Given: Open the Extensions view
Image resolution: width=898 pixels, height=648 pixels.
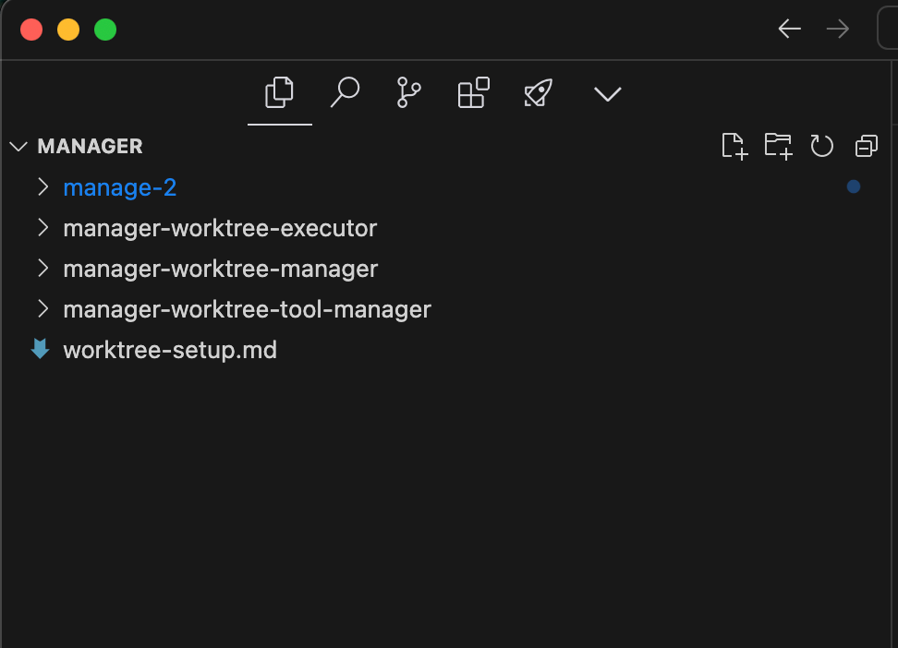Looking at the screenshot, I should (x=474, y=92).
